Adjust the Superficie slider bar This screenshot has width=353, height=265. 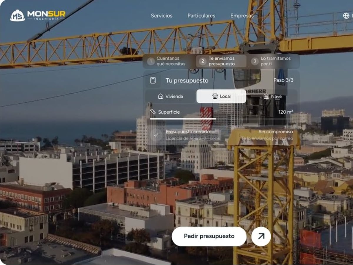[221, 119]
